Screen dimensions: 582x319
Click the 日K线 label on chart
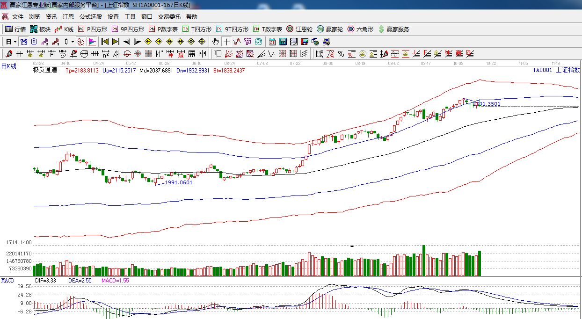(x=8, y=66)
